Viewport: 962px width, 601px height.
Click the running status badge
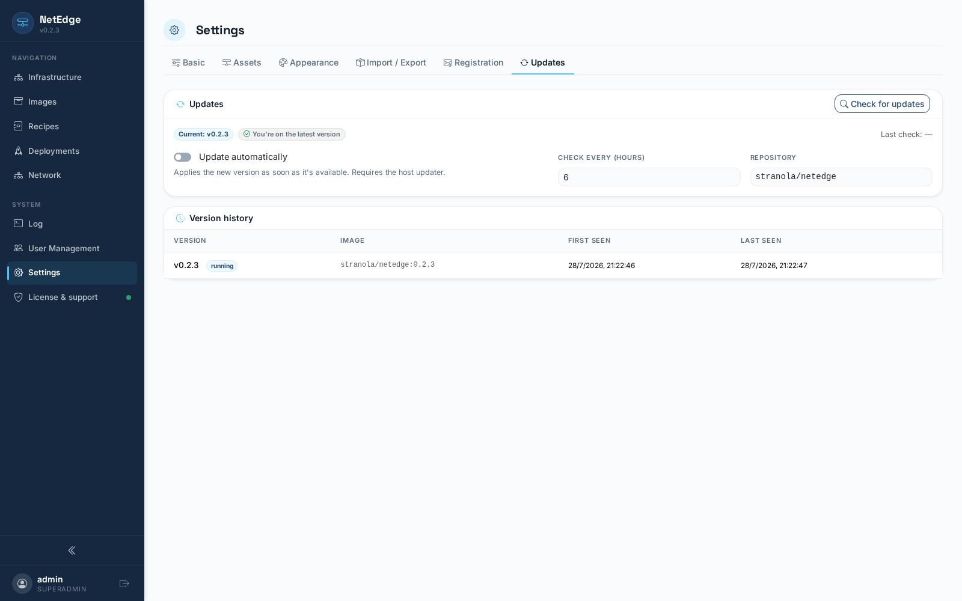tap(222, 266)
